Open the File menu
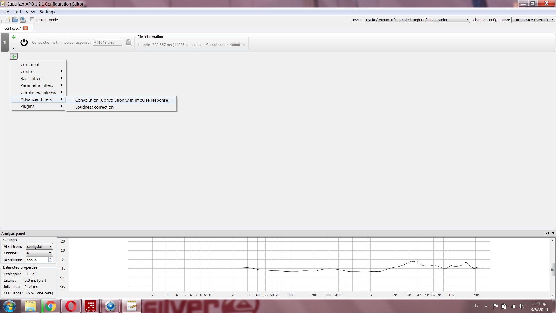Screen dimensions: 556x313 click(x=6, y=12)
